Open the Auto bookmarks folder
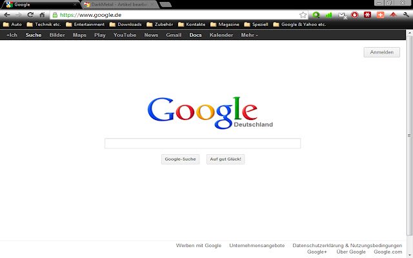This screenshot has height=258, width=413. pyautogui.click(x=12, y=25)
